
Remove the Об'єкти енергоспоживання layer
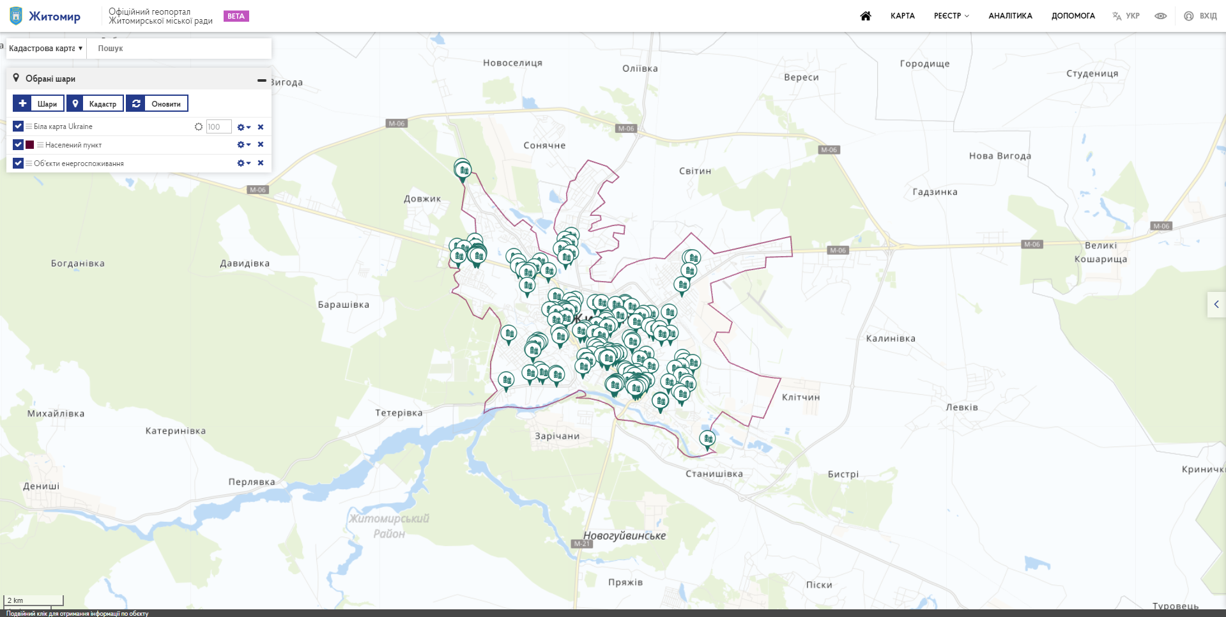pyautogui.click(x=261, y=164)
